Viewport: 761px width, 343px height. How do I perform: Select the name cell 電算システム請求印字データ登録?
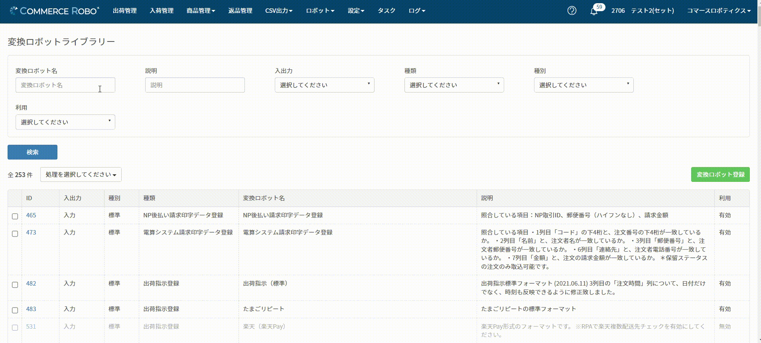click(x=288, y=233)
